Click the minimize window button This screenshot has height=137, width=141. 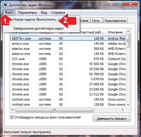(x=111, y=4)
